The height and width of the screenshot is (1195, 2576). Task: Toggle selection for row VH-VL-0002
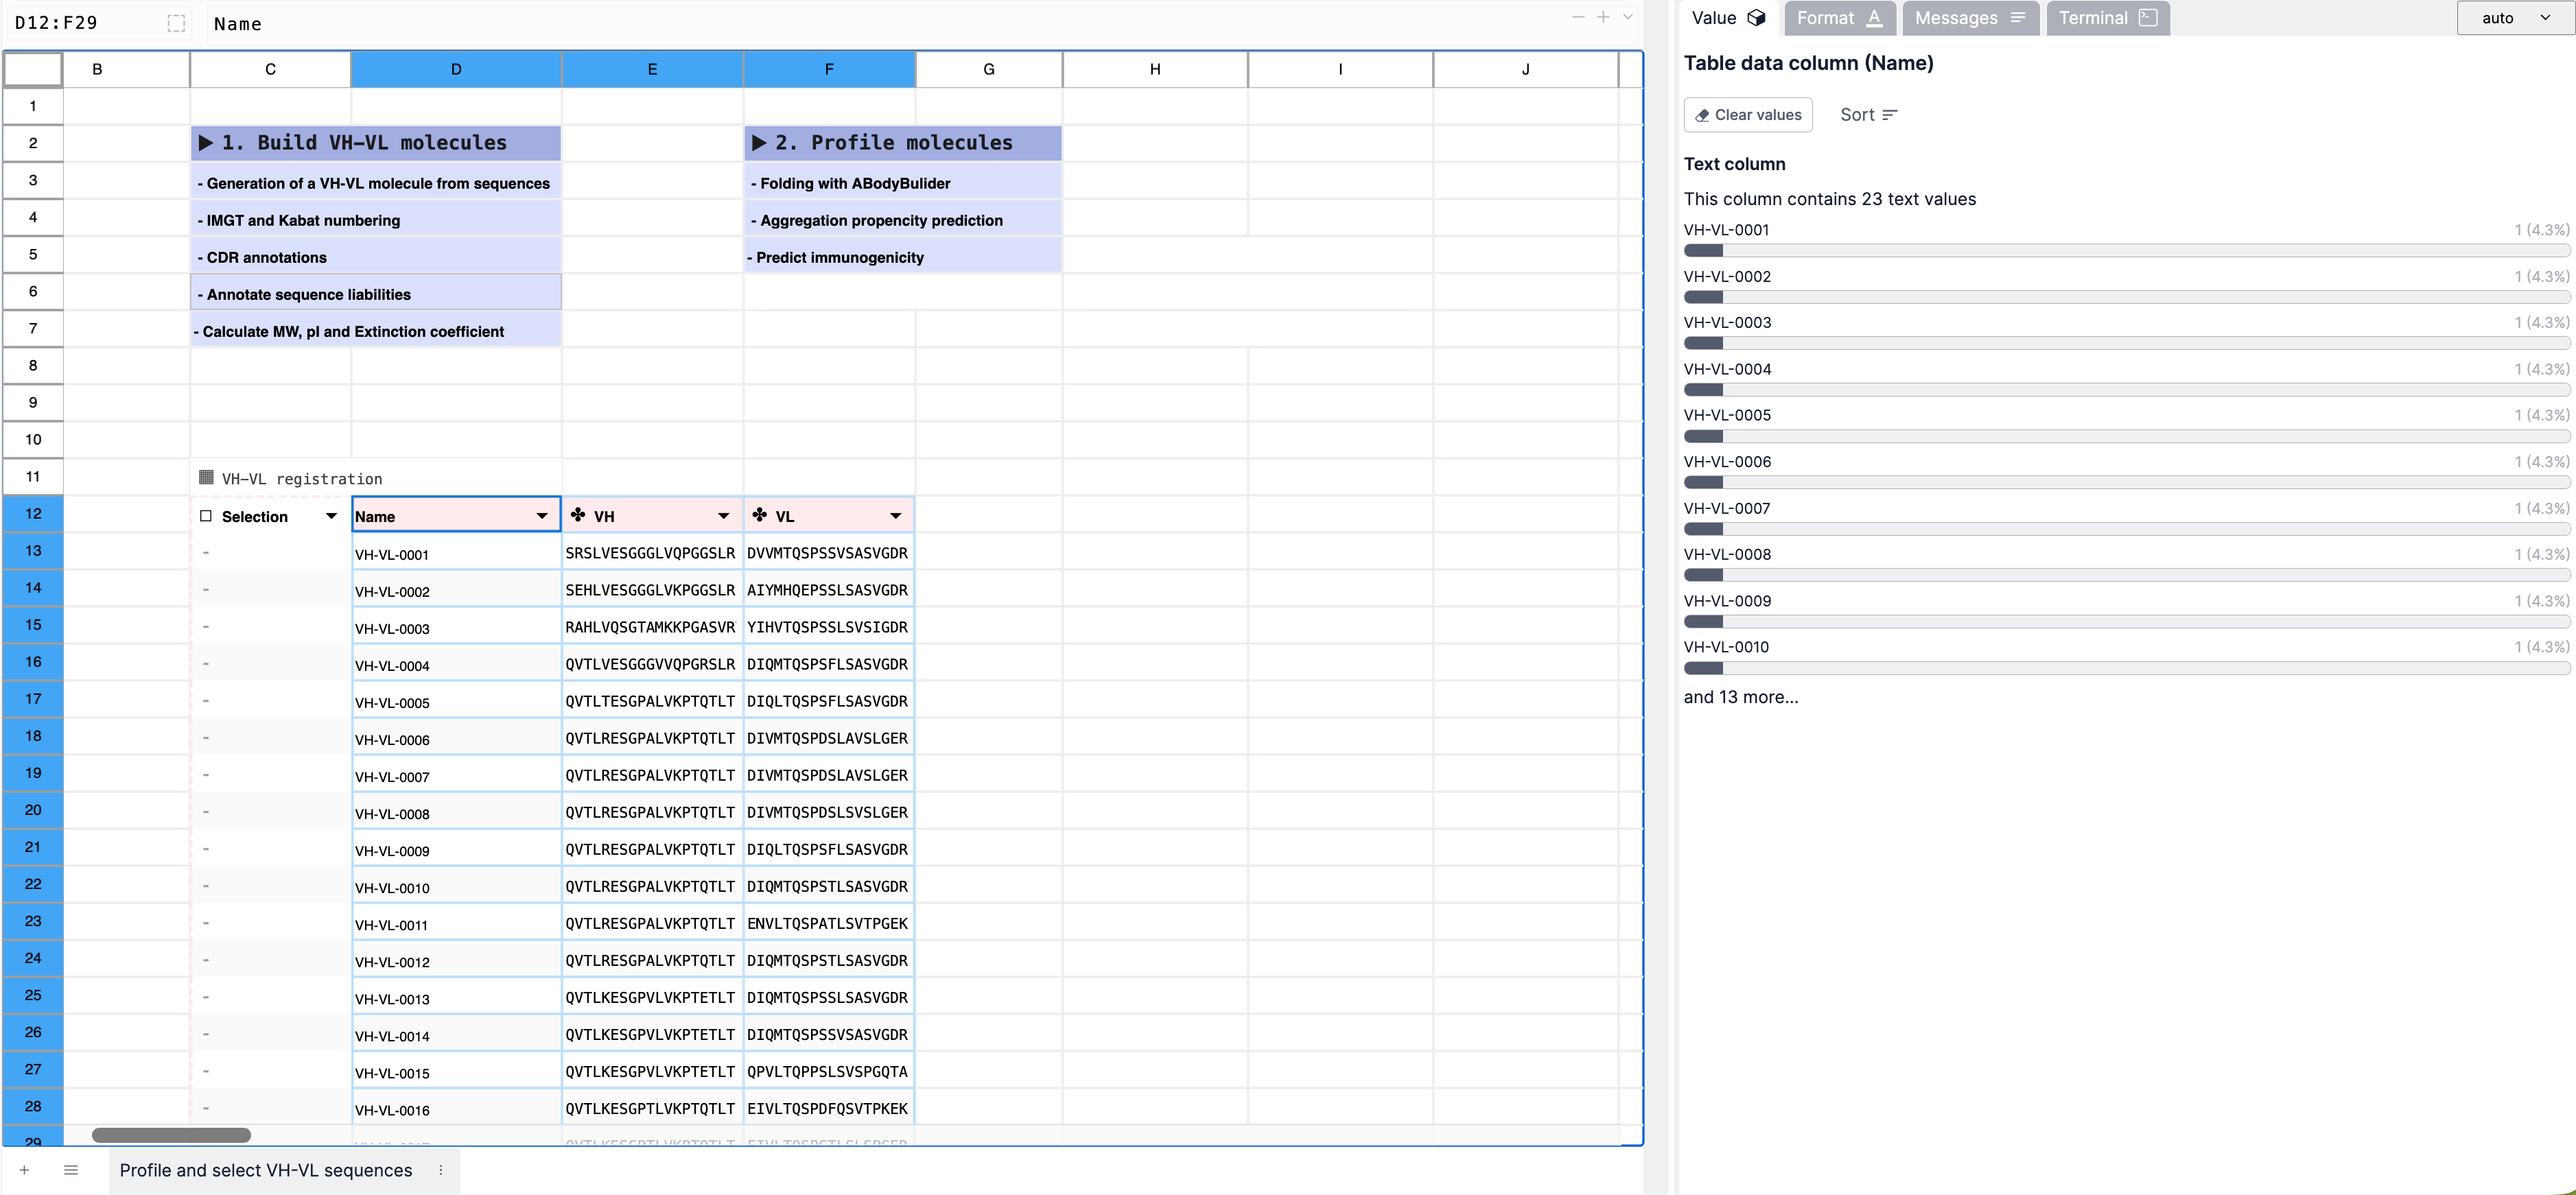click(206, 589)
